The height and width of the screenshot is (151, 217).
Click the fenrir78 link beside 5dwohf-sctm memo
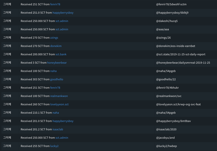(55, 5)
